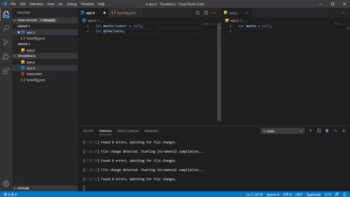350x197 pixels.
Task: Collapse the TIPOSBÁSICO folder section
Action: [x=15, y=56]
